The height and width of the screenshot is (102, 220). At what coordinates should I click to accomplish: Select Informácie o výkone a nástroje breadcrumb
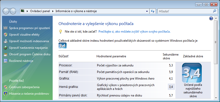pyautogui.click(x=76, y=11)
